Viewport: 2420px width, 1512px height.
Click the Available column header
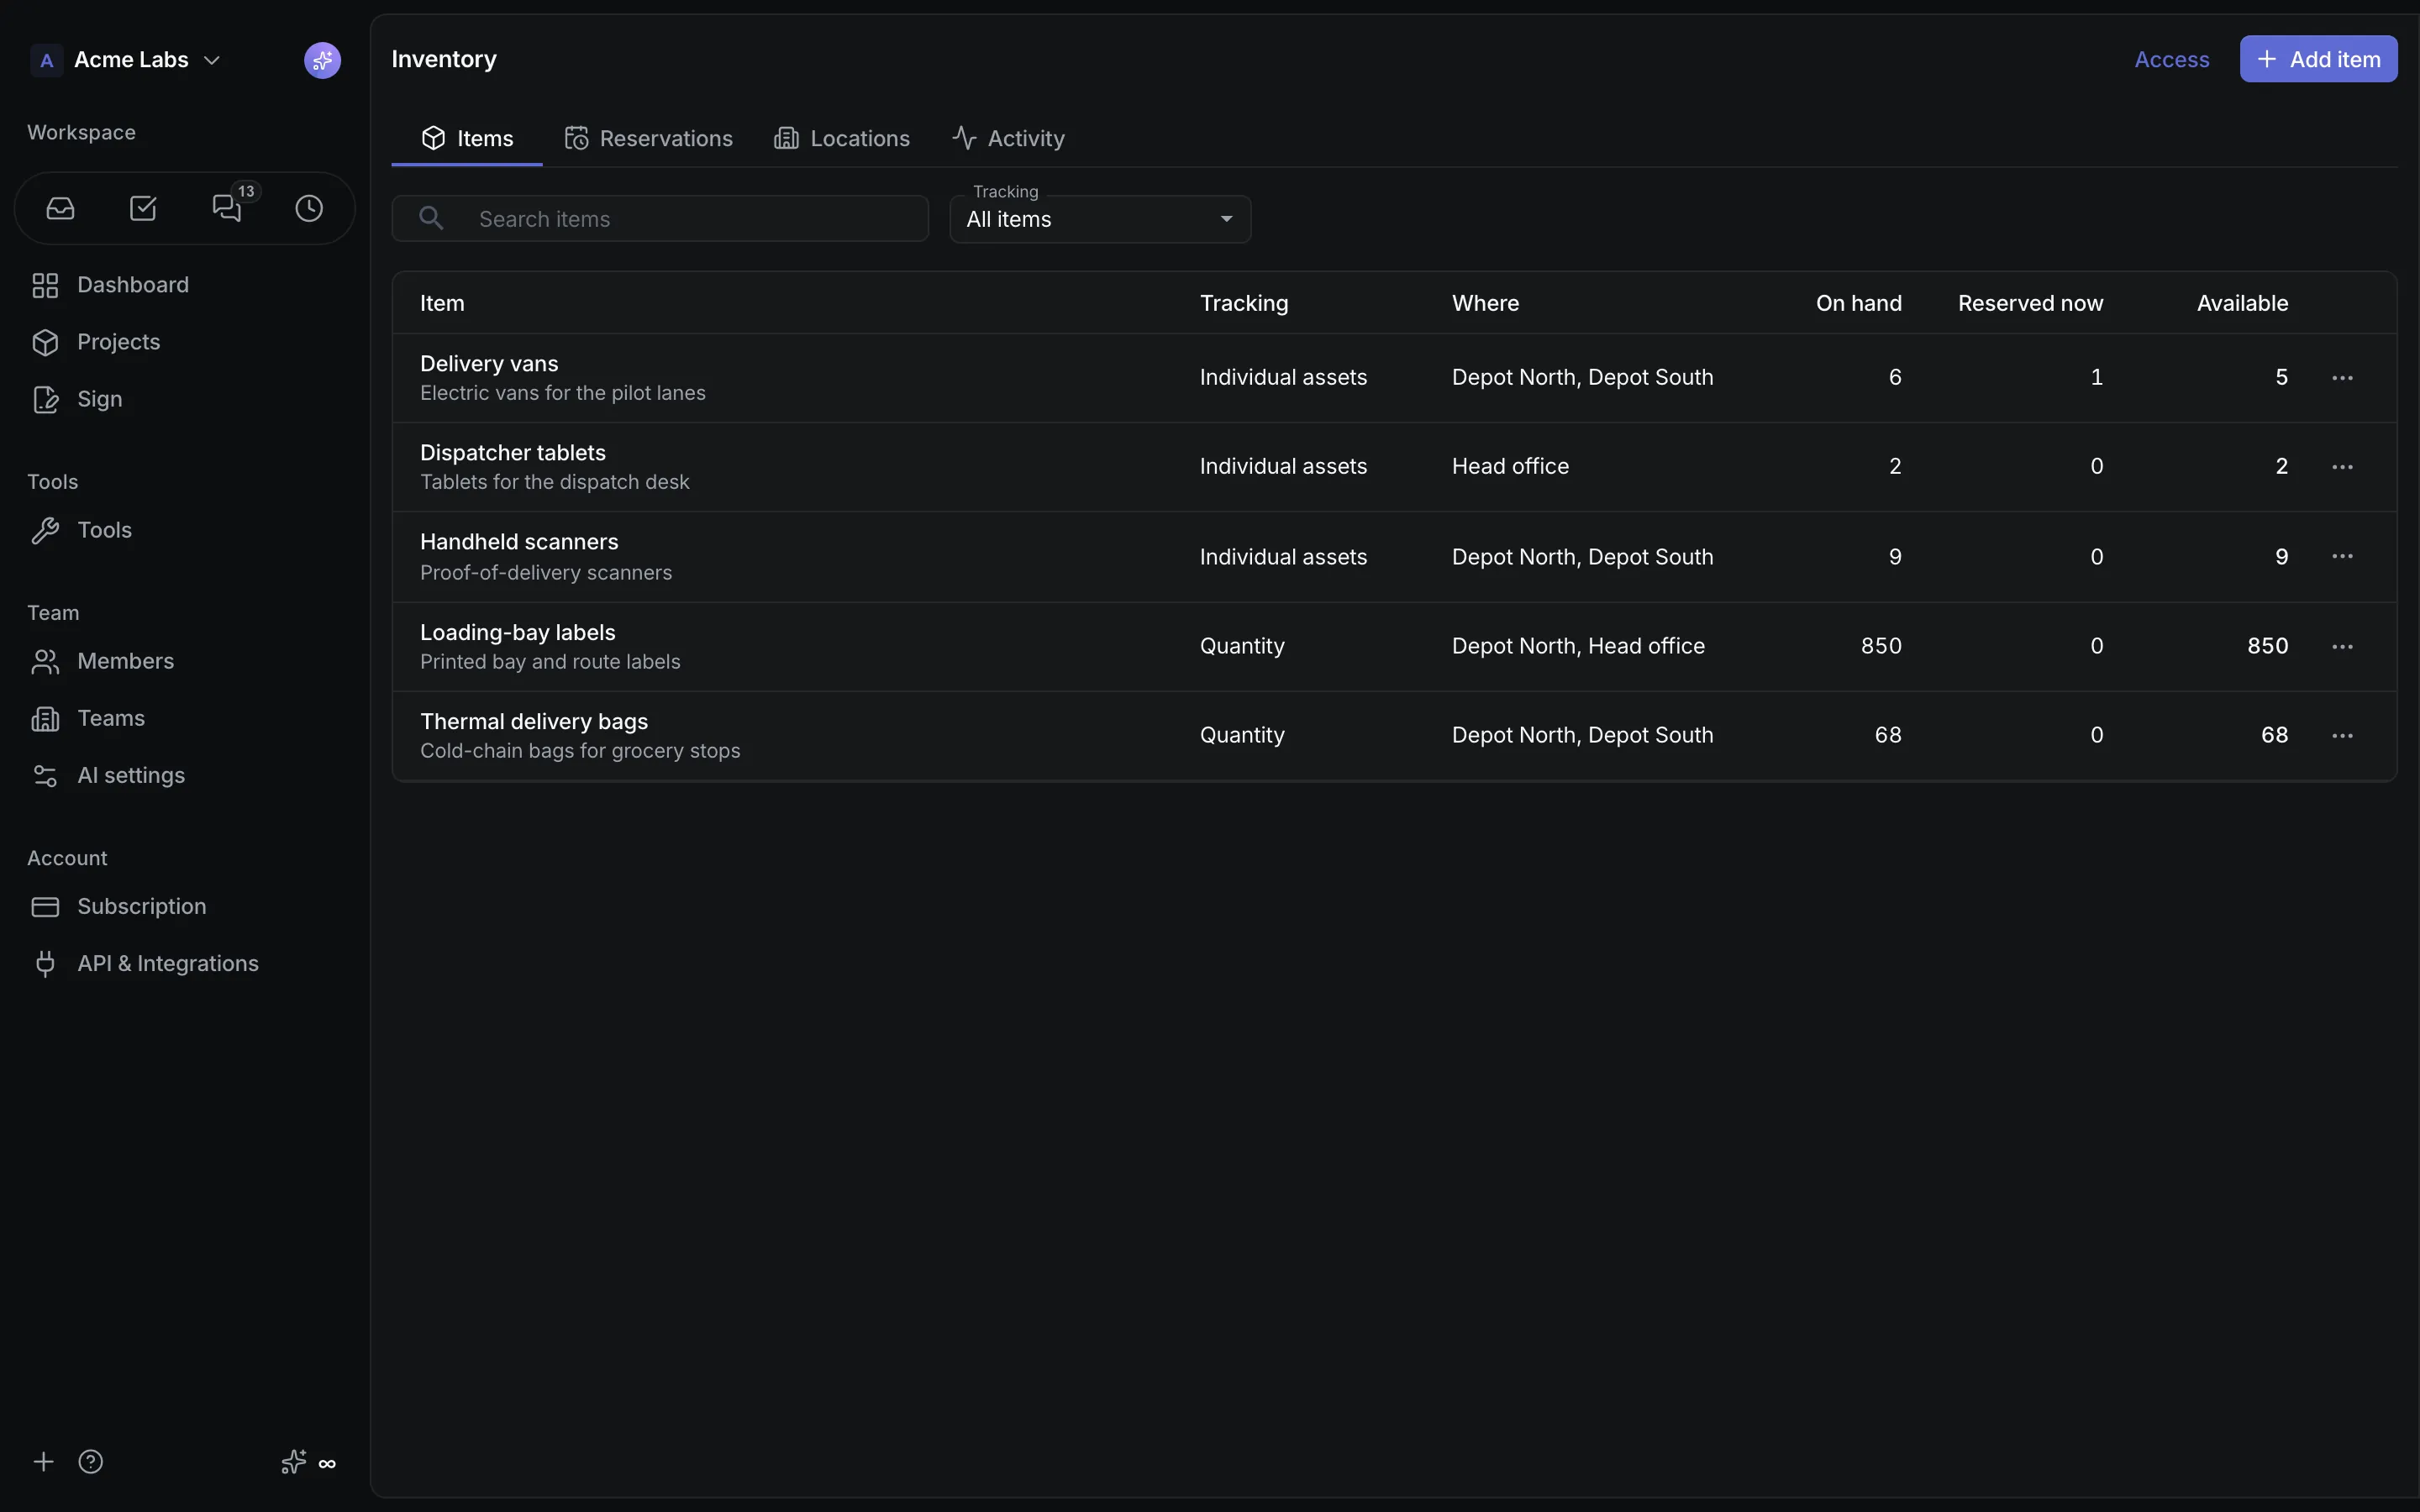pos(2242,303)
